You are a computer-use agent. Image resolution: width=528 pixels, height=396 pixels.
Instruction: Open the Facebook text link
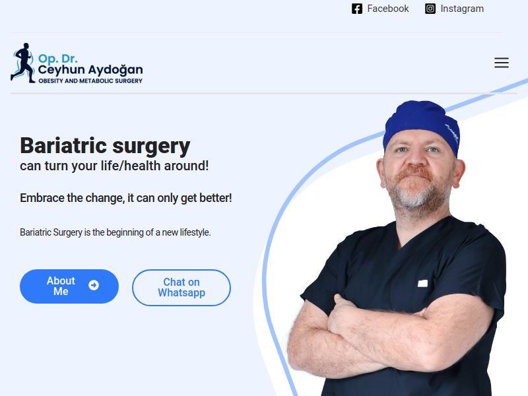[x=388, y=9]
